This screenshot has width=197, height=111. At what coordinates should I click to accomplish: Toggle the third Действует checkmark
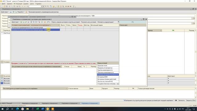pyautogui.click(x=168, y=83)
